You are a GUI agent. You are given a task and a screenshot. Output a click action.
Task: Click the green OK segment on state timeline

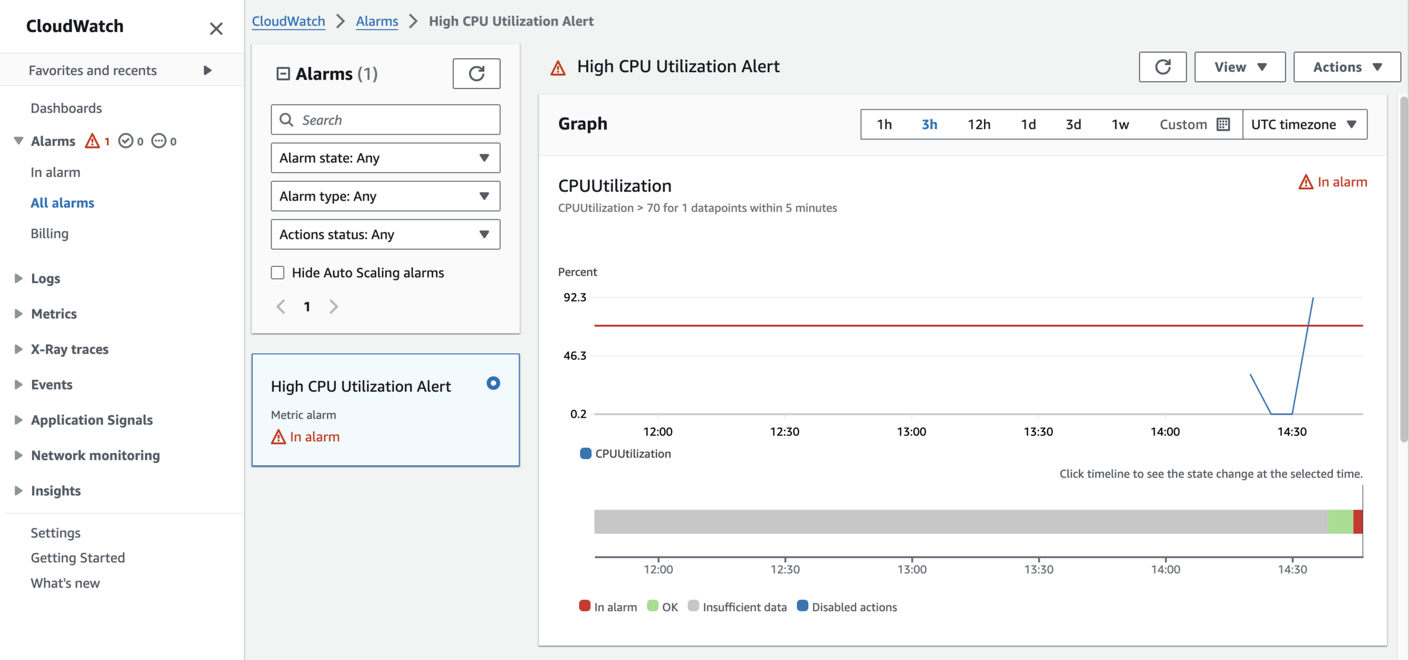click(1340, 521)
